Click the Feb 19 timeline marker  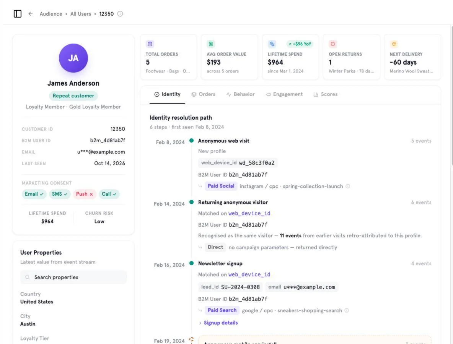coord(192,339)
